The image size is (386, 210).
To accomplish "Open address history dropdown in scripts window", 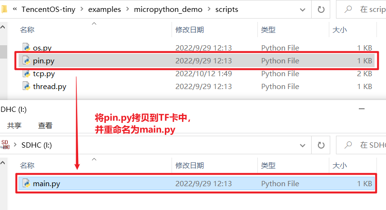I will point(303,10).
